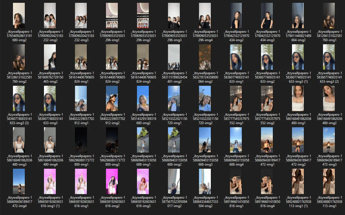This screenshot has height=215, width=345.
Task: Select thumbnail of 1586168491862036480-img4
Action: pos(50,140)
